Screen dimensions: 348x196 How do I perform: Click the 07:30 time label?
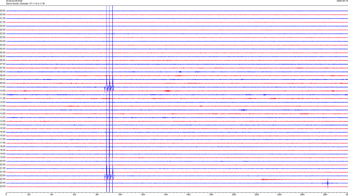click(x=3, y=68)
